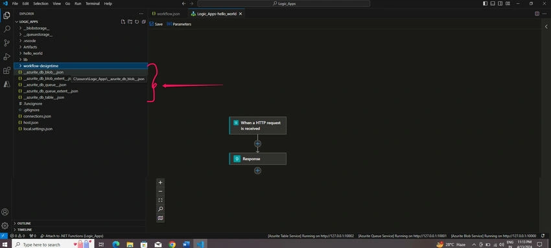
Task: Open the .gitignore file
Action: click(x=80, y=110)
